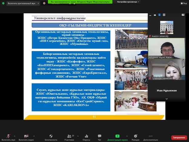Open the Настройки просмотра dropdown
189x142 pixels.
coord(128,2)
